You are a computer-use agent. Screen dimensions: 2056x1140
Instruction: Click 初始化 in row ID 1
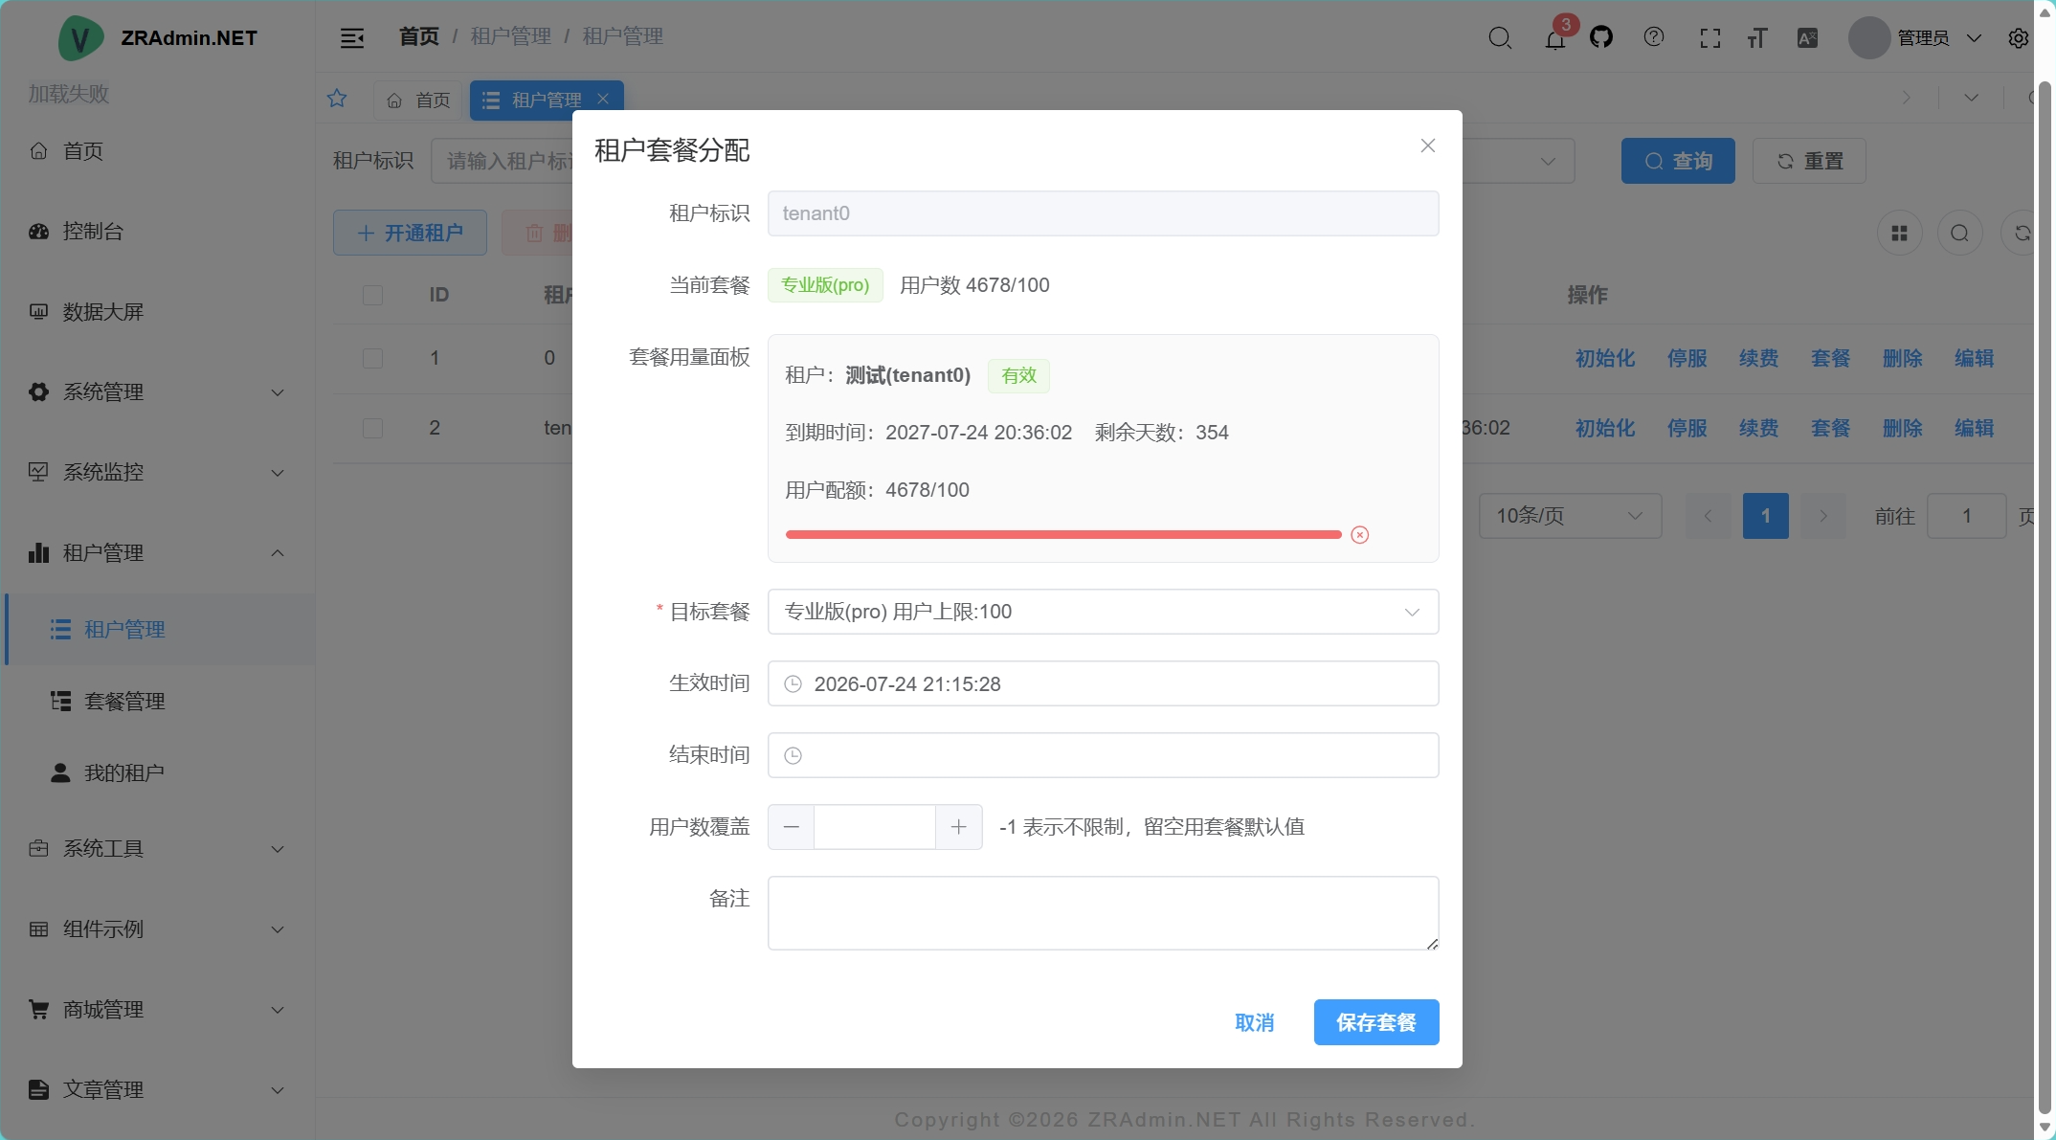pos(1605,359)
